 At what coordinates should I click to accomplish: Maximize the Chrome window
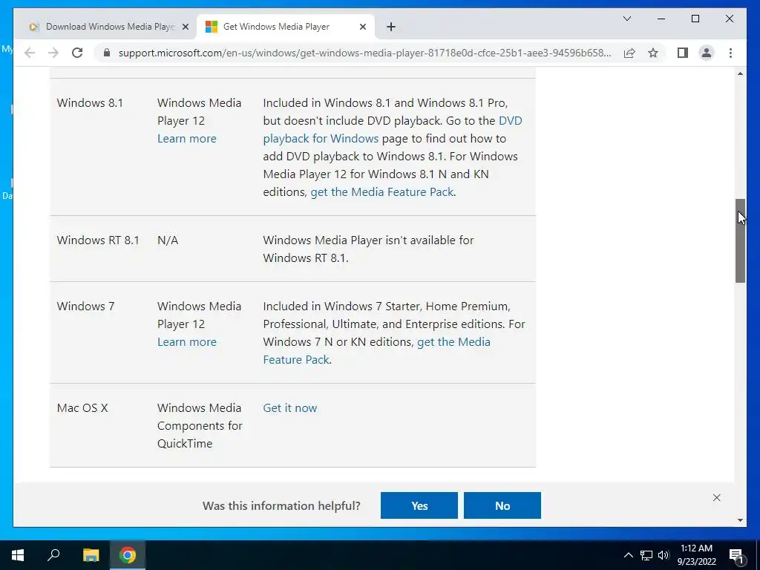click(x=695, y=19)
